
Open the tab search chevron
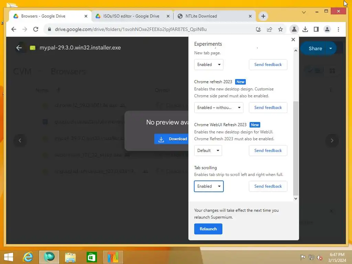pos(304,12)
